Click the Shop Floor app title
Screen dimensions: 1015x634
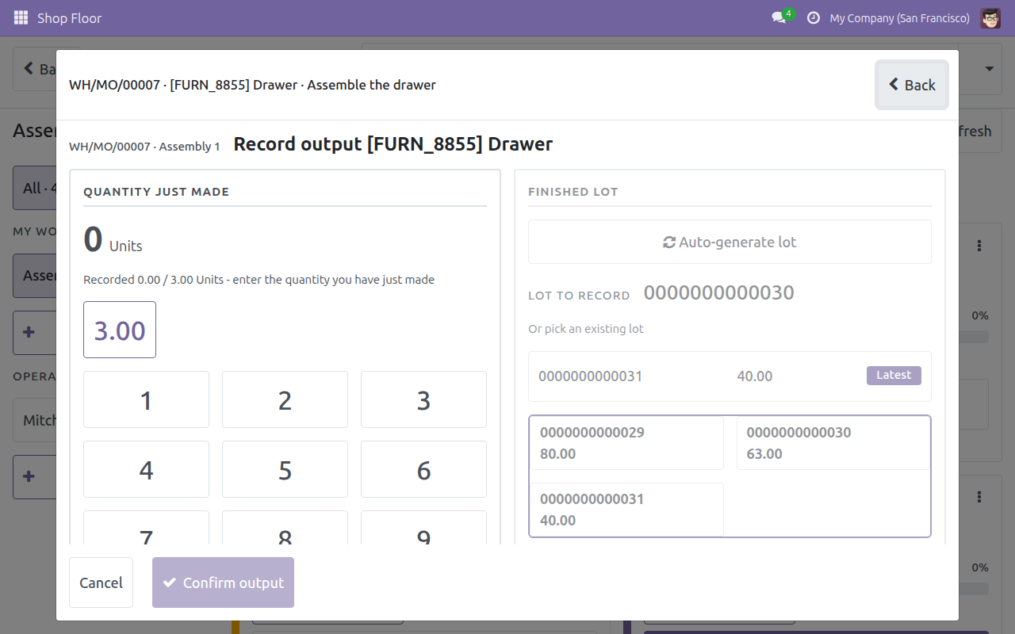[x=70, y=17]
